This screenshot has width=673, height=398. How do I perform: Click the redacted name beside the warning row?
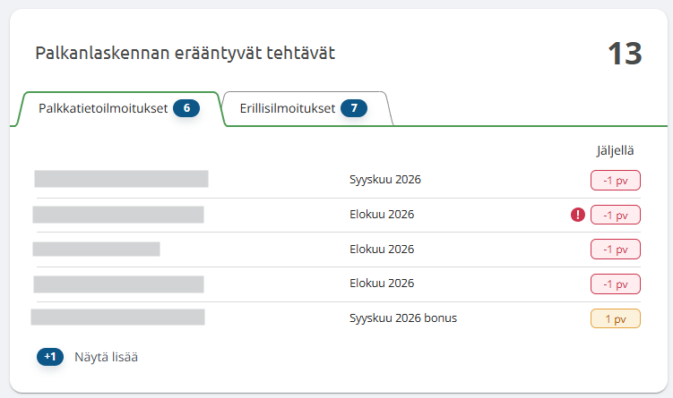118,215
